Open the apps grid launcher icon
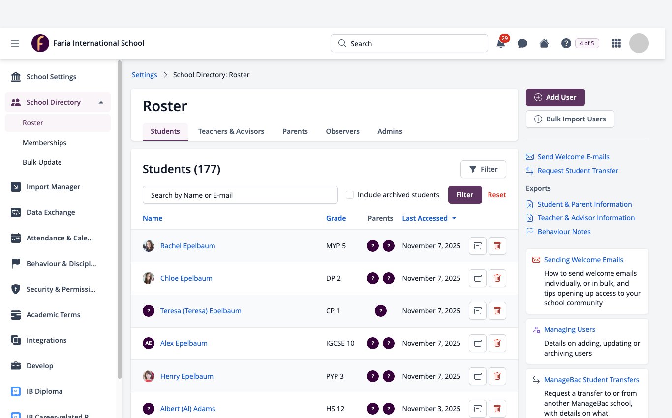 [x=616, y=43]
